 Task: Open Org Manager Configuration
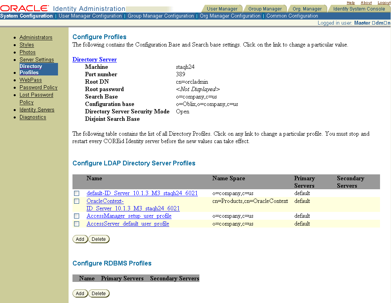(230, 16)
